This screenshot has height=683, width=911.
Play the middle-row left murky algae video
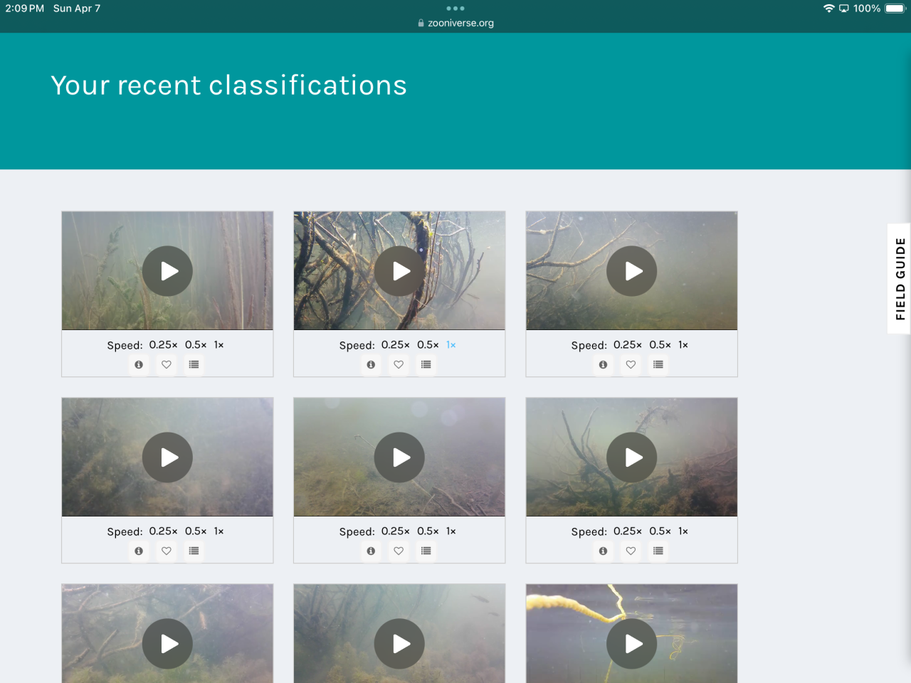(x=167, y=457)
